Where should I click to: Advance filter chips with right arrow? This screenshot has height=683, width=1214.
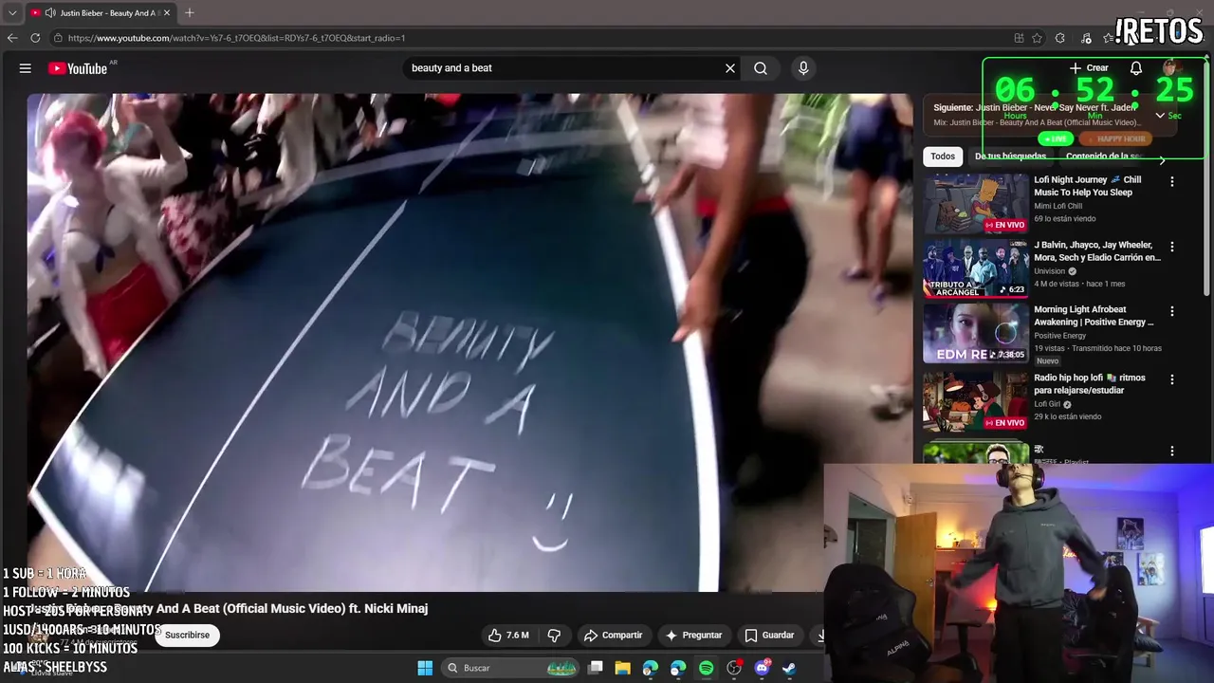pos(1162,160)
